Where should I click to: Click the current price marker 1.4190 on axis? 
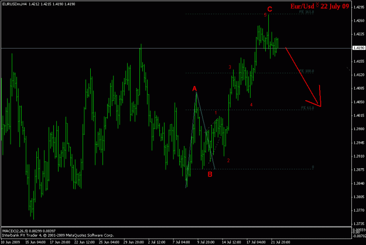pyautogui.click(x=358, y=48)
